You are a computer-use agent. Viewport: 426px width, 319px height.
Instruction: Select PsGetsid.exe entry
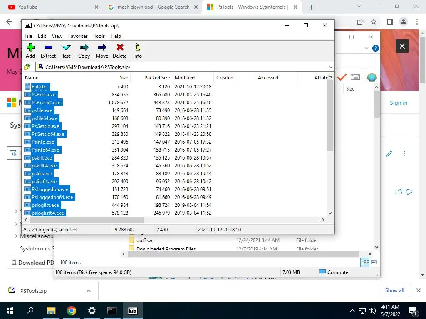tap(45, 126)
